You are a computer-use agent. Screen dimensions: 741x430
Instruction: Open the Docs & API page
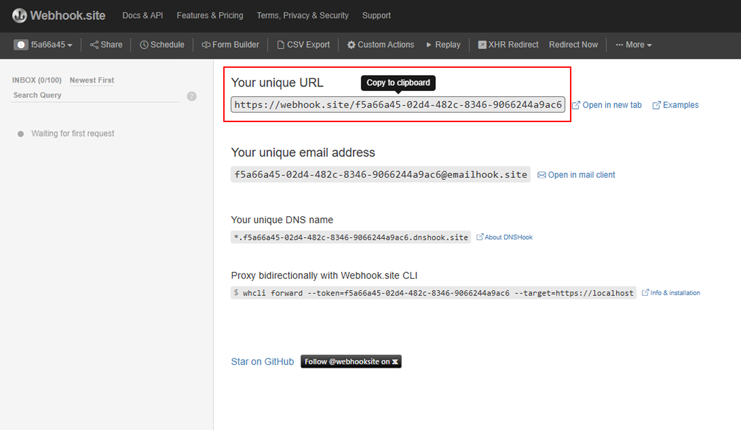point(142,15)
